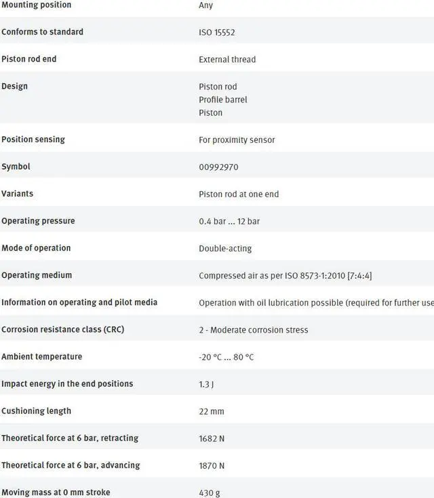Select the 'ISO 15552' standard value
434x498 pixels.
(217, 32)
